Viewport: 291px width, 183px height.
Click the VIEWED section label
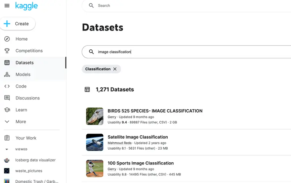coord(21,149)
